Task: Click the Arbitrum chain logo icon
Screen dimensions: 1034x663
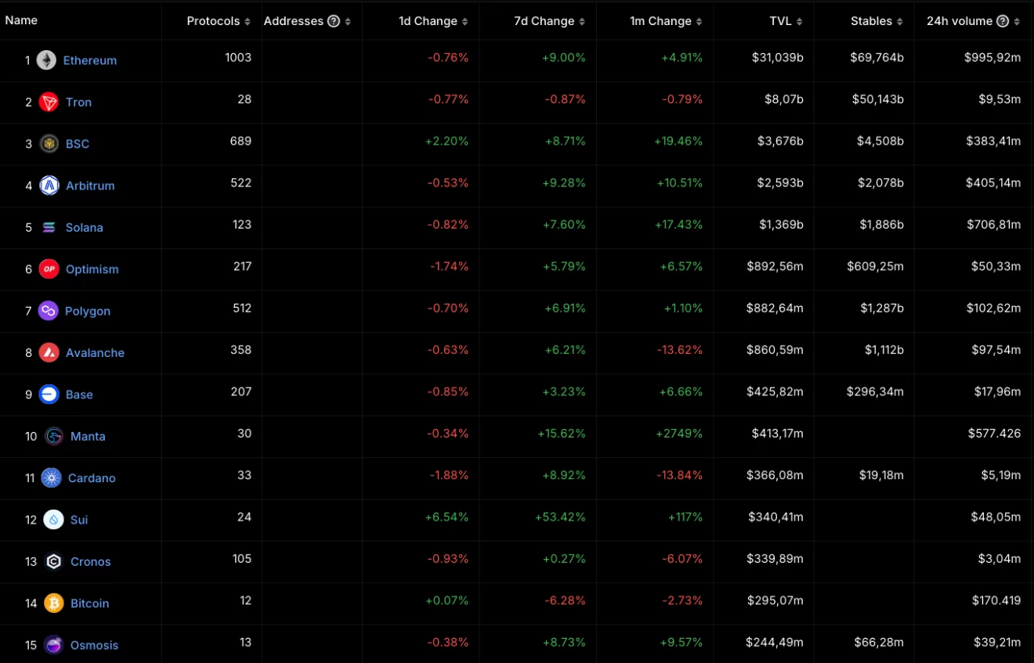Action: click(49, 186)
